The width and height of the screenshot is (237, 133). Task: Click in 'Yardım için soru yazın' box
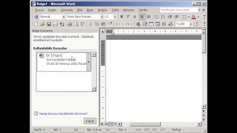coord(179,10)
